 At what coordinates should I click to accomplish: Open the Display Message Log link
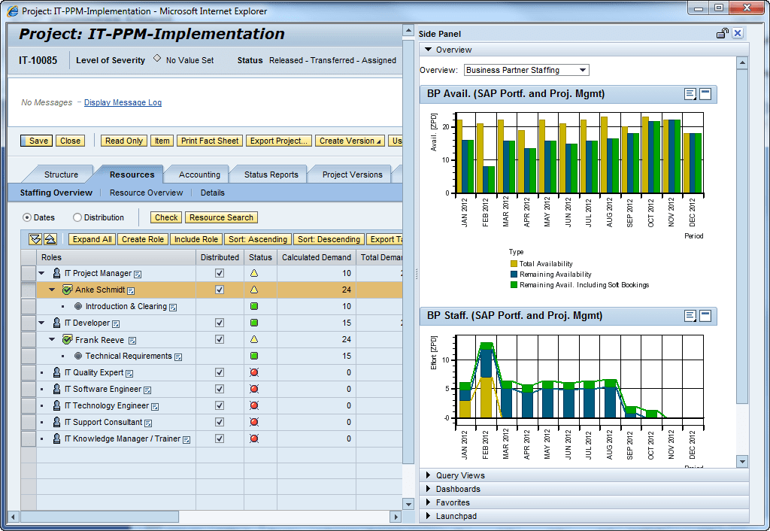(x=123, y=102)
